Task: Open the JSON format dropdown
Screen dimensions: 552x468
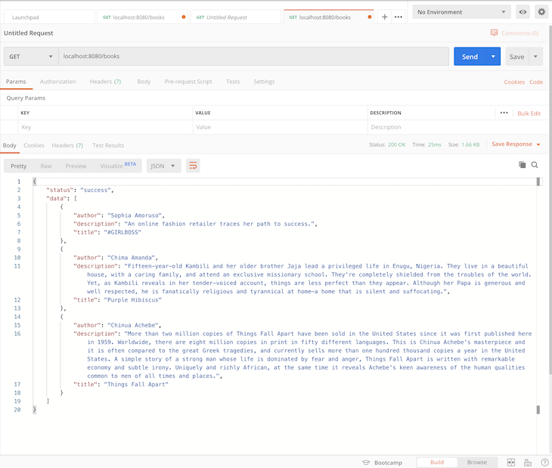Action: (163, 166)
